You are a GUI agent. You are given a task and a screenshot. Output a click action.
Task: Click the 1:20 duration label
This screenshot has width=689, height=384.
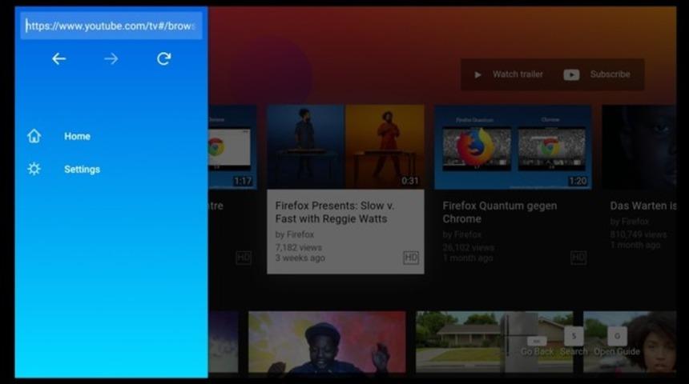coord(578,181)
